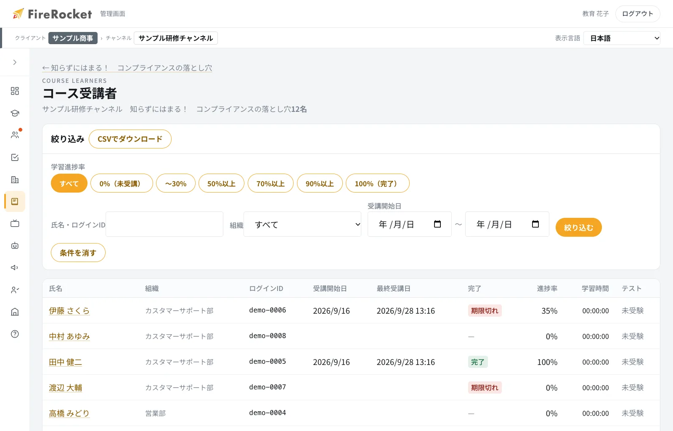
Task: Filter by 〜30% progress
Action: (176, 183)
